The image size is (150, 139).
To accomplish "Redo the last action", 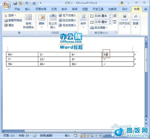I will [x=34, y=3].
